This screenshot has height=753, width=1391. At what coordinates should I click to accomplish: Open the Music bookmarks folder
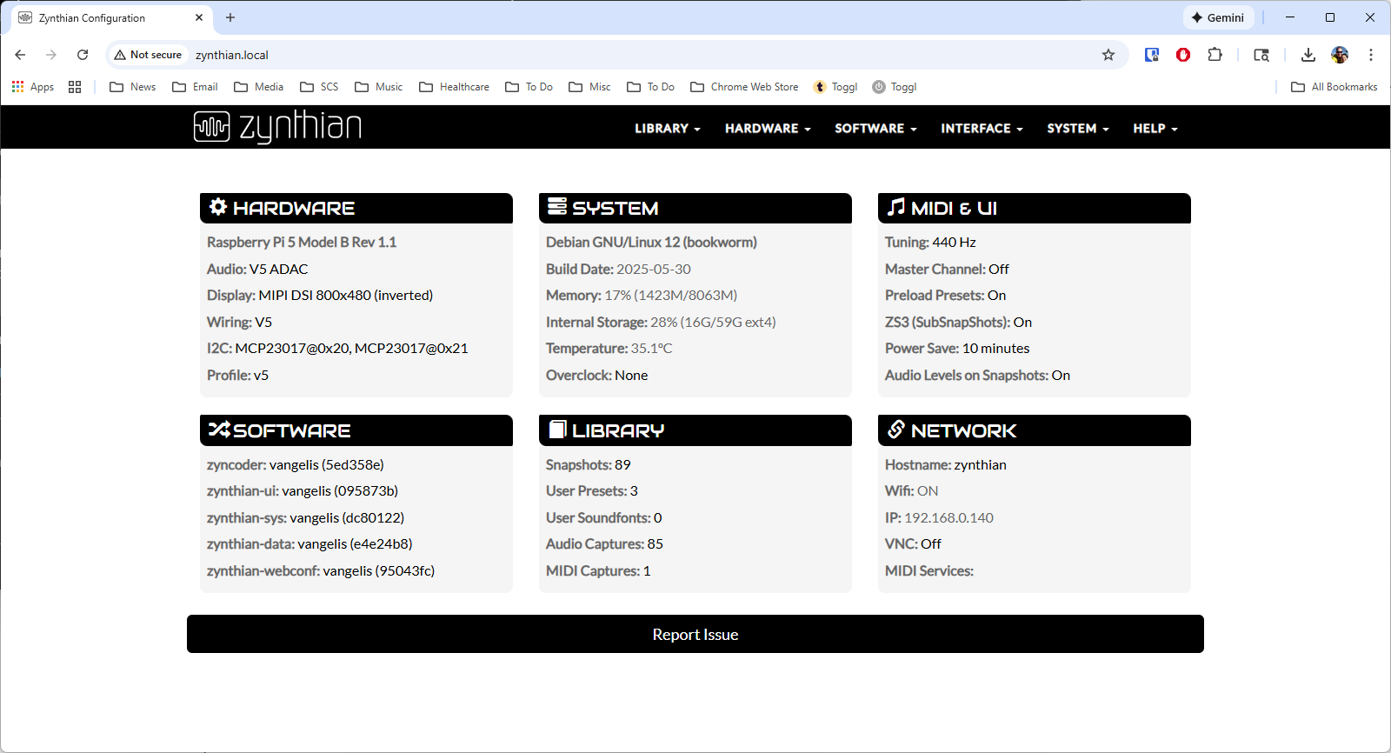(379, 87)
